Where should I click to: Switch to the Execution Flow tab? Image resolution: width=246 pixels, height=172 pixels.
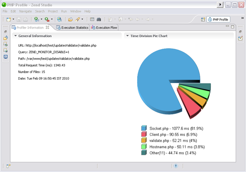[x=104, y=28]
